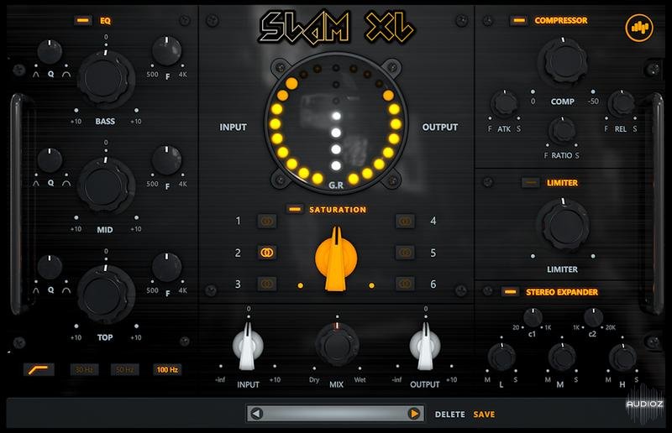The width and height of the screenshot is (672, 433).
Task: Click the compressor REL knob
Action: tap(621, 104)
